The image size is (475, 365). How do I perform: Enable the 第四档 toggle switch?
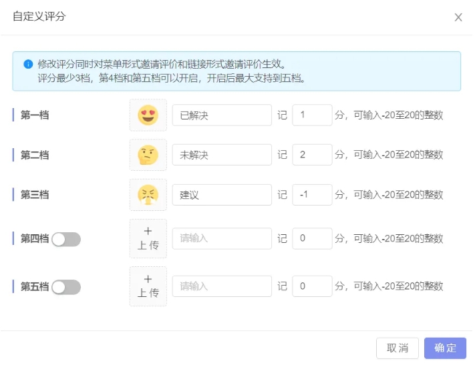pyautogui.click(x=66, y=240)
